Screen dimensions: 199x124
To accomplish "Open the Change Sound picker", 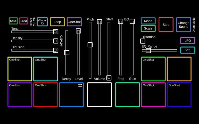I will tap(183, 25).
